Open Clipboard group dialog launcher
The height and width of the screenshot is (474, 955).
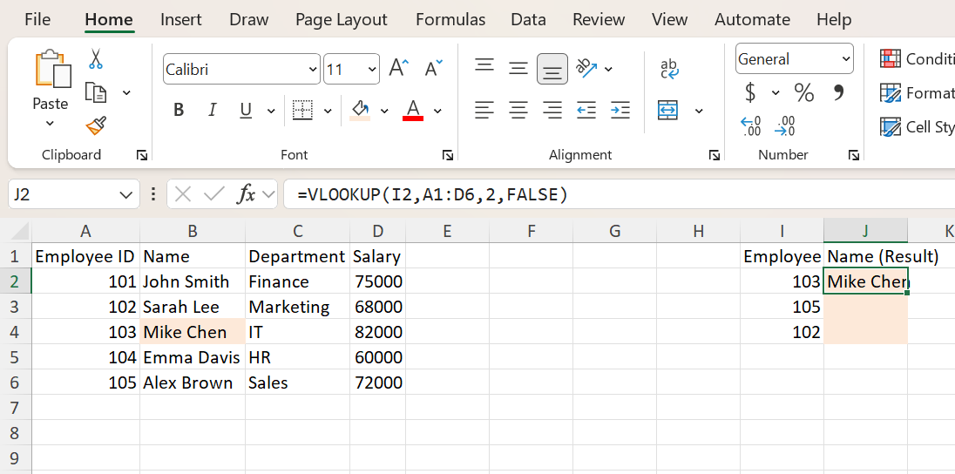(x=142, y=156)
